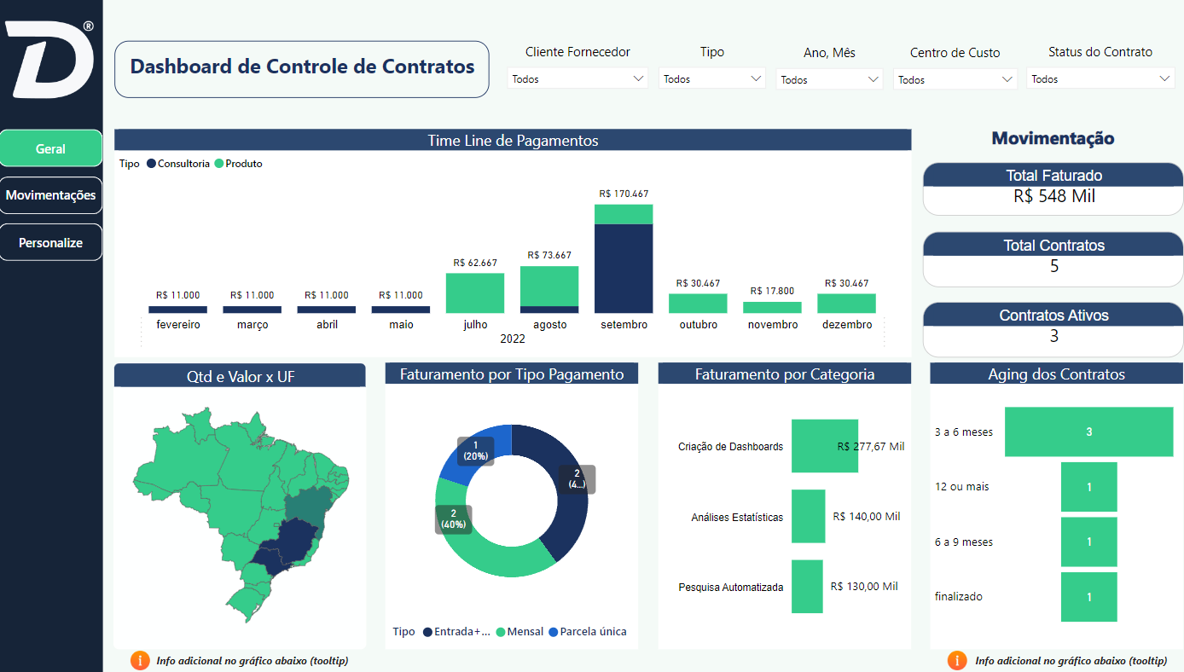The image size is (1184, 672).
Task: Expand the Tipo filter dropdown
Action: 711,79
